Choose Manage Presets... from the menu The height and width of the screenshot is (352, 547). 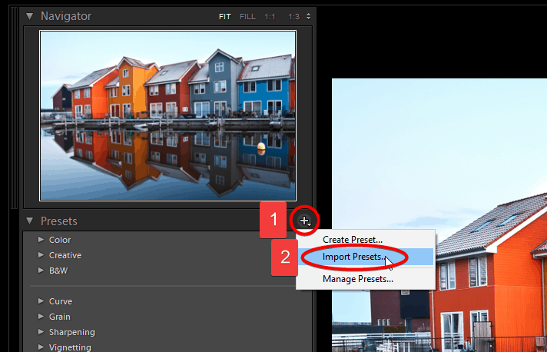[x=358, y=279]
